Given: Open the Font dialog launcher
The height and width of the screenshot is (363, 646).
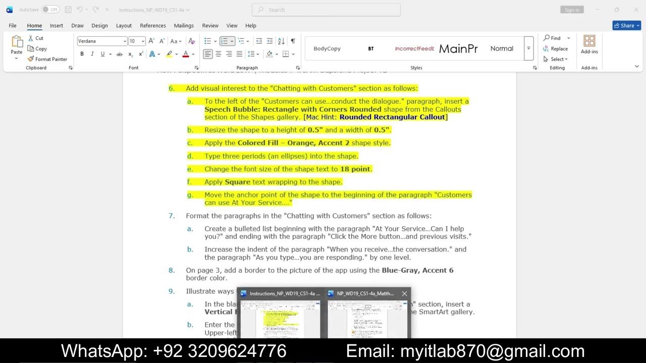Looking at the screenshot, I should tap(196, 68).
